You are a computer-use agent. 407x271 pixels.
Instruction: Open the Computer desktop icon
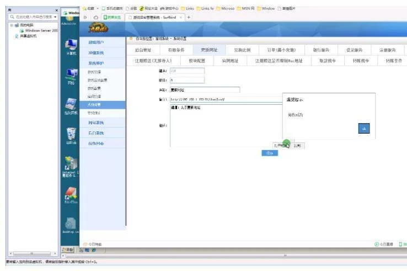(71, 46)
